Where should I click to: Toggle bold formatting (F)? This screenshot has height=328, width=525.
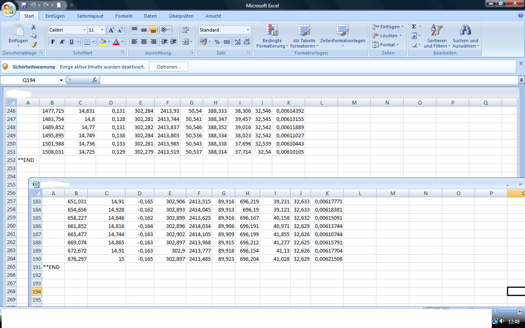coord(52,42)
